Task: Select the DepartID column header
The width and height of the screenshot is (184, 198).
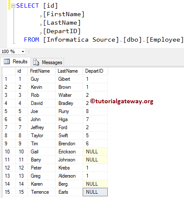Action: [x=95, y=71]
